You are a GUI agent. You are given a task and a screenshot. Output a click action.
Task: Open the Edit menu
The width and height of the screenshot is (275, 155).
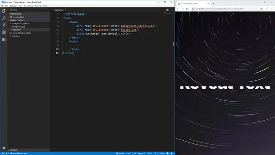7,6
